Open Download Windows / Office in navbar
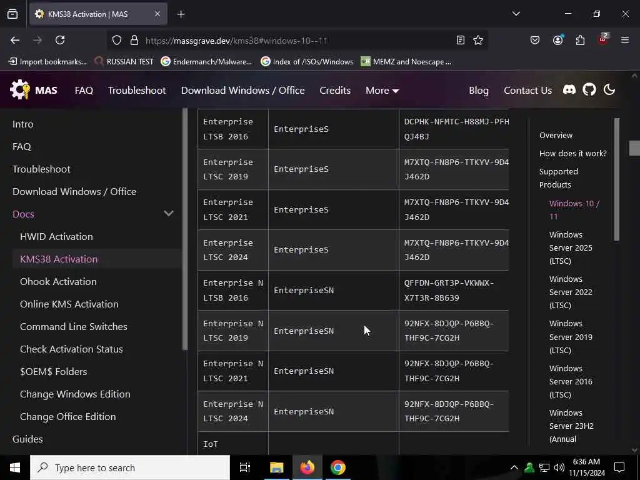 [243, 90]
